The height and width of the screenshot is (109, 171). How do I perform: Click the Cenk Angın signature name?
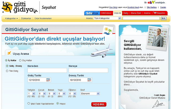(x=160, y=95)
